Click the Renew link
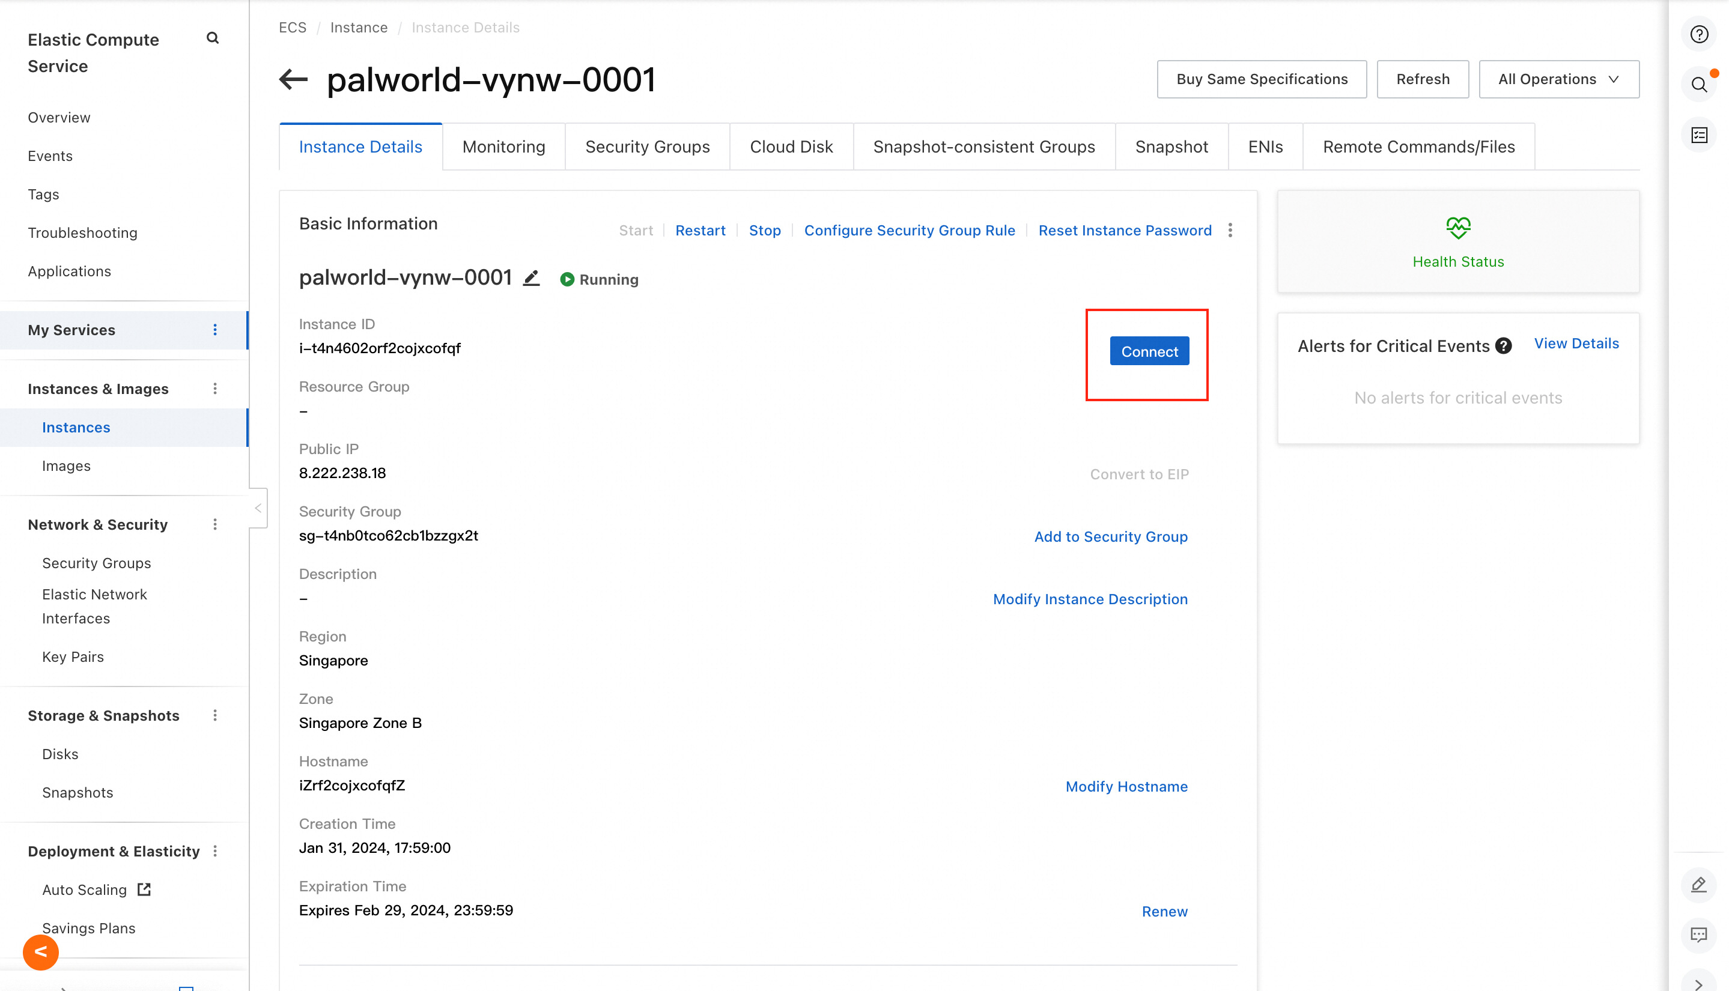The width and height of the screenshot is (1729, 991). [1165, 911]
